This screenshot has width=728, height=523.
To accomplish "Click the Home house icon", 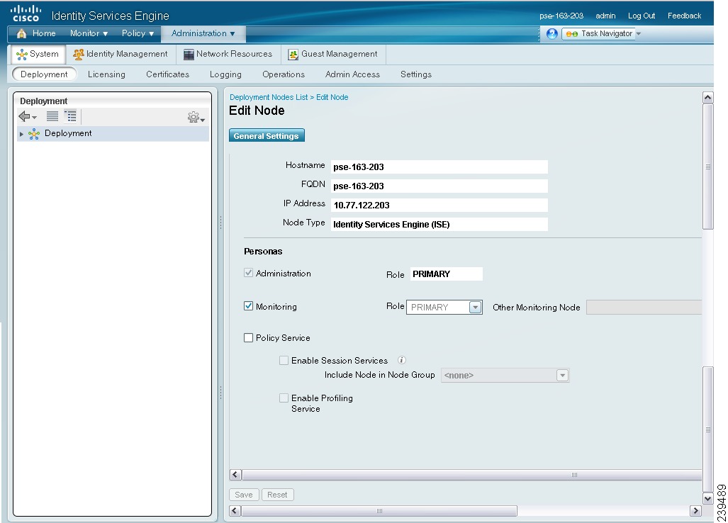I will point(22,33).
